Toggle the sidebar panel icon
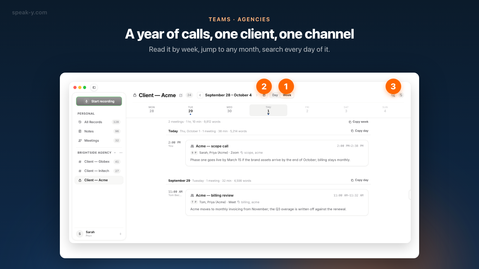The height and width of the screenshot is (269, 479). (94, 88)
